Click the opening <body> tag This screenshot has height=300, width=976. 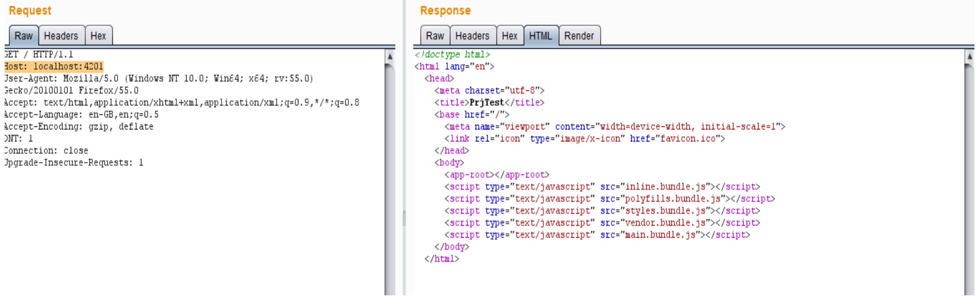tap(449, 162)
